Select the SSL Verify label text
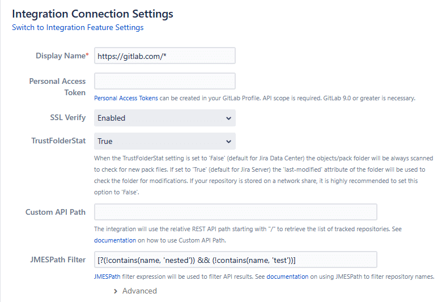The height and width of the screenshot is (302, 446). pyautogui.click(x=67, y=118)
